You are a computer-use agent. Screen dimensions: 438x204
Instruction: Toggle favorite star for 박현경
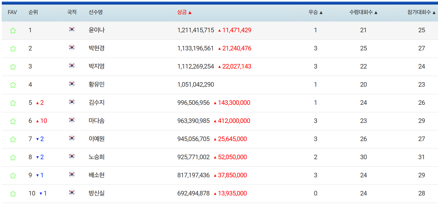(13, 49)
